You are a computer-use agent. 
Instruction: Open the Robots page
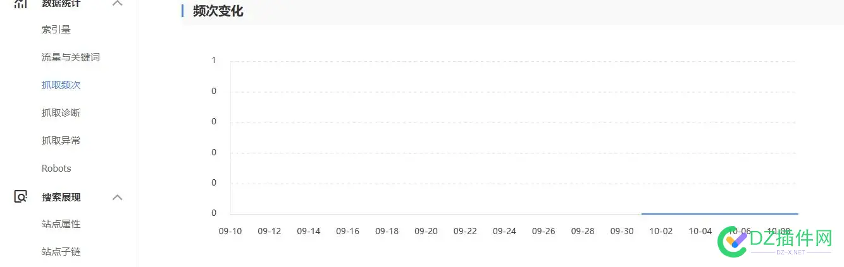pyautogui.click(x=56, y=168)
